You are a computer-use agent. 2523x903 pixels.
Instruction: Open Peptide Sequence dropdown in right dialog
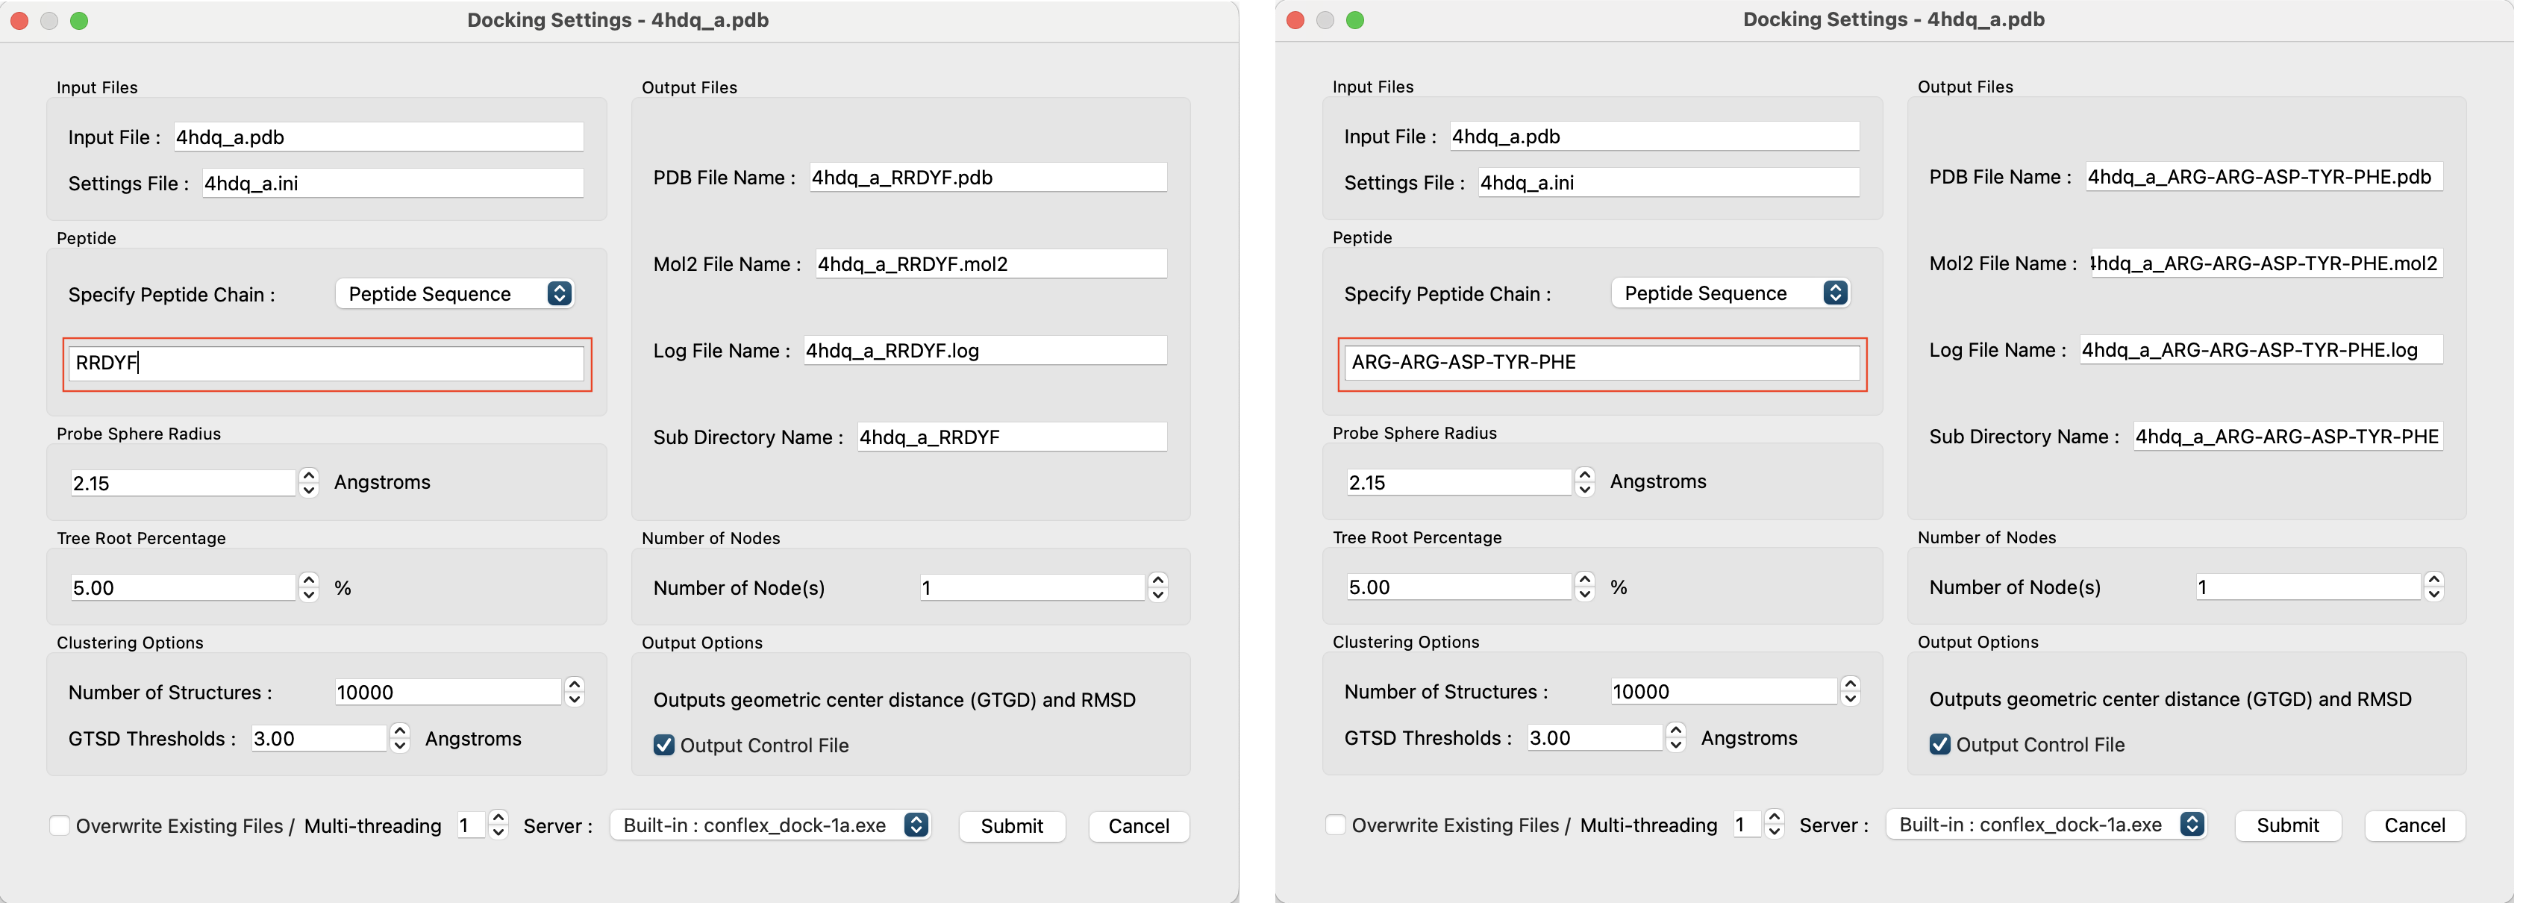click(1730, 293)
